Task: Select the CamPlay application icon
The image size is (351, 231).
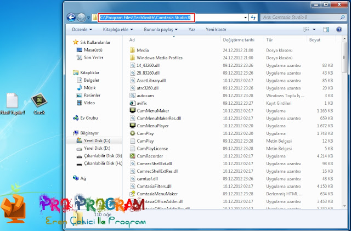Action: point(133,133)
